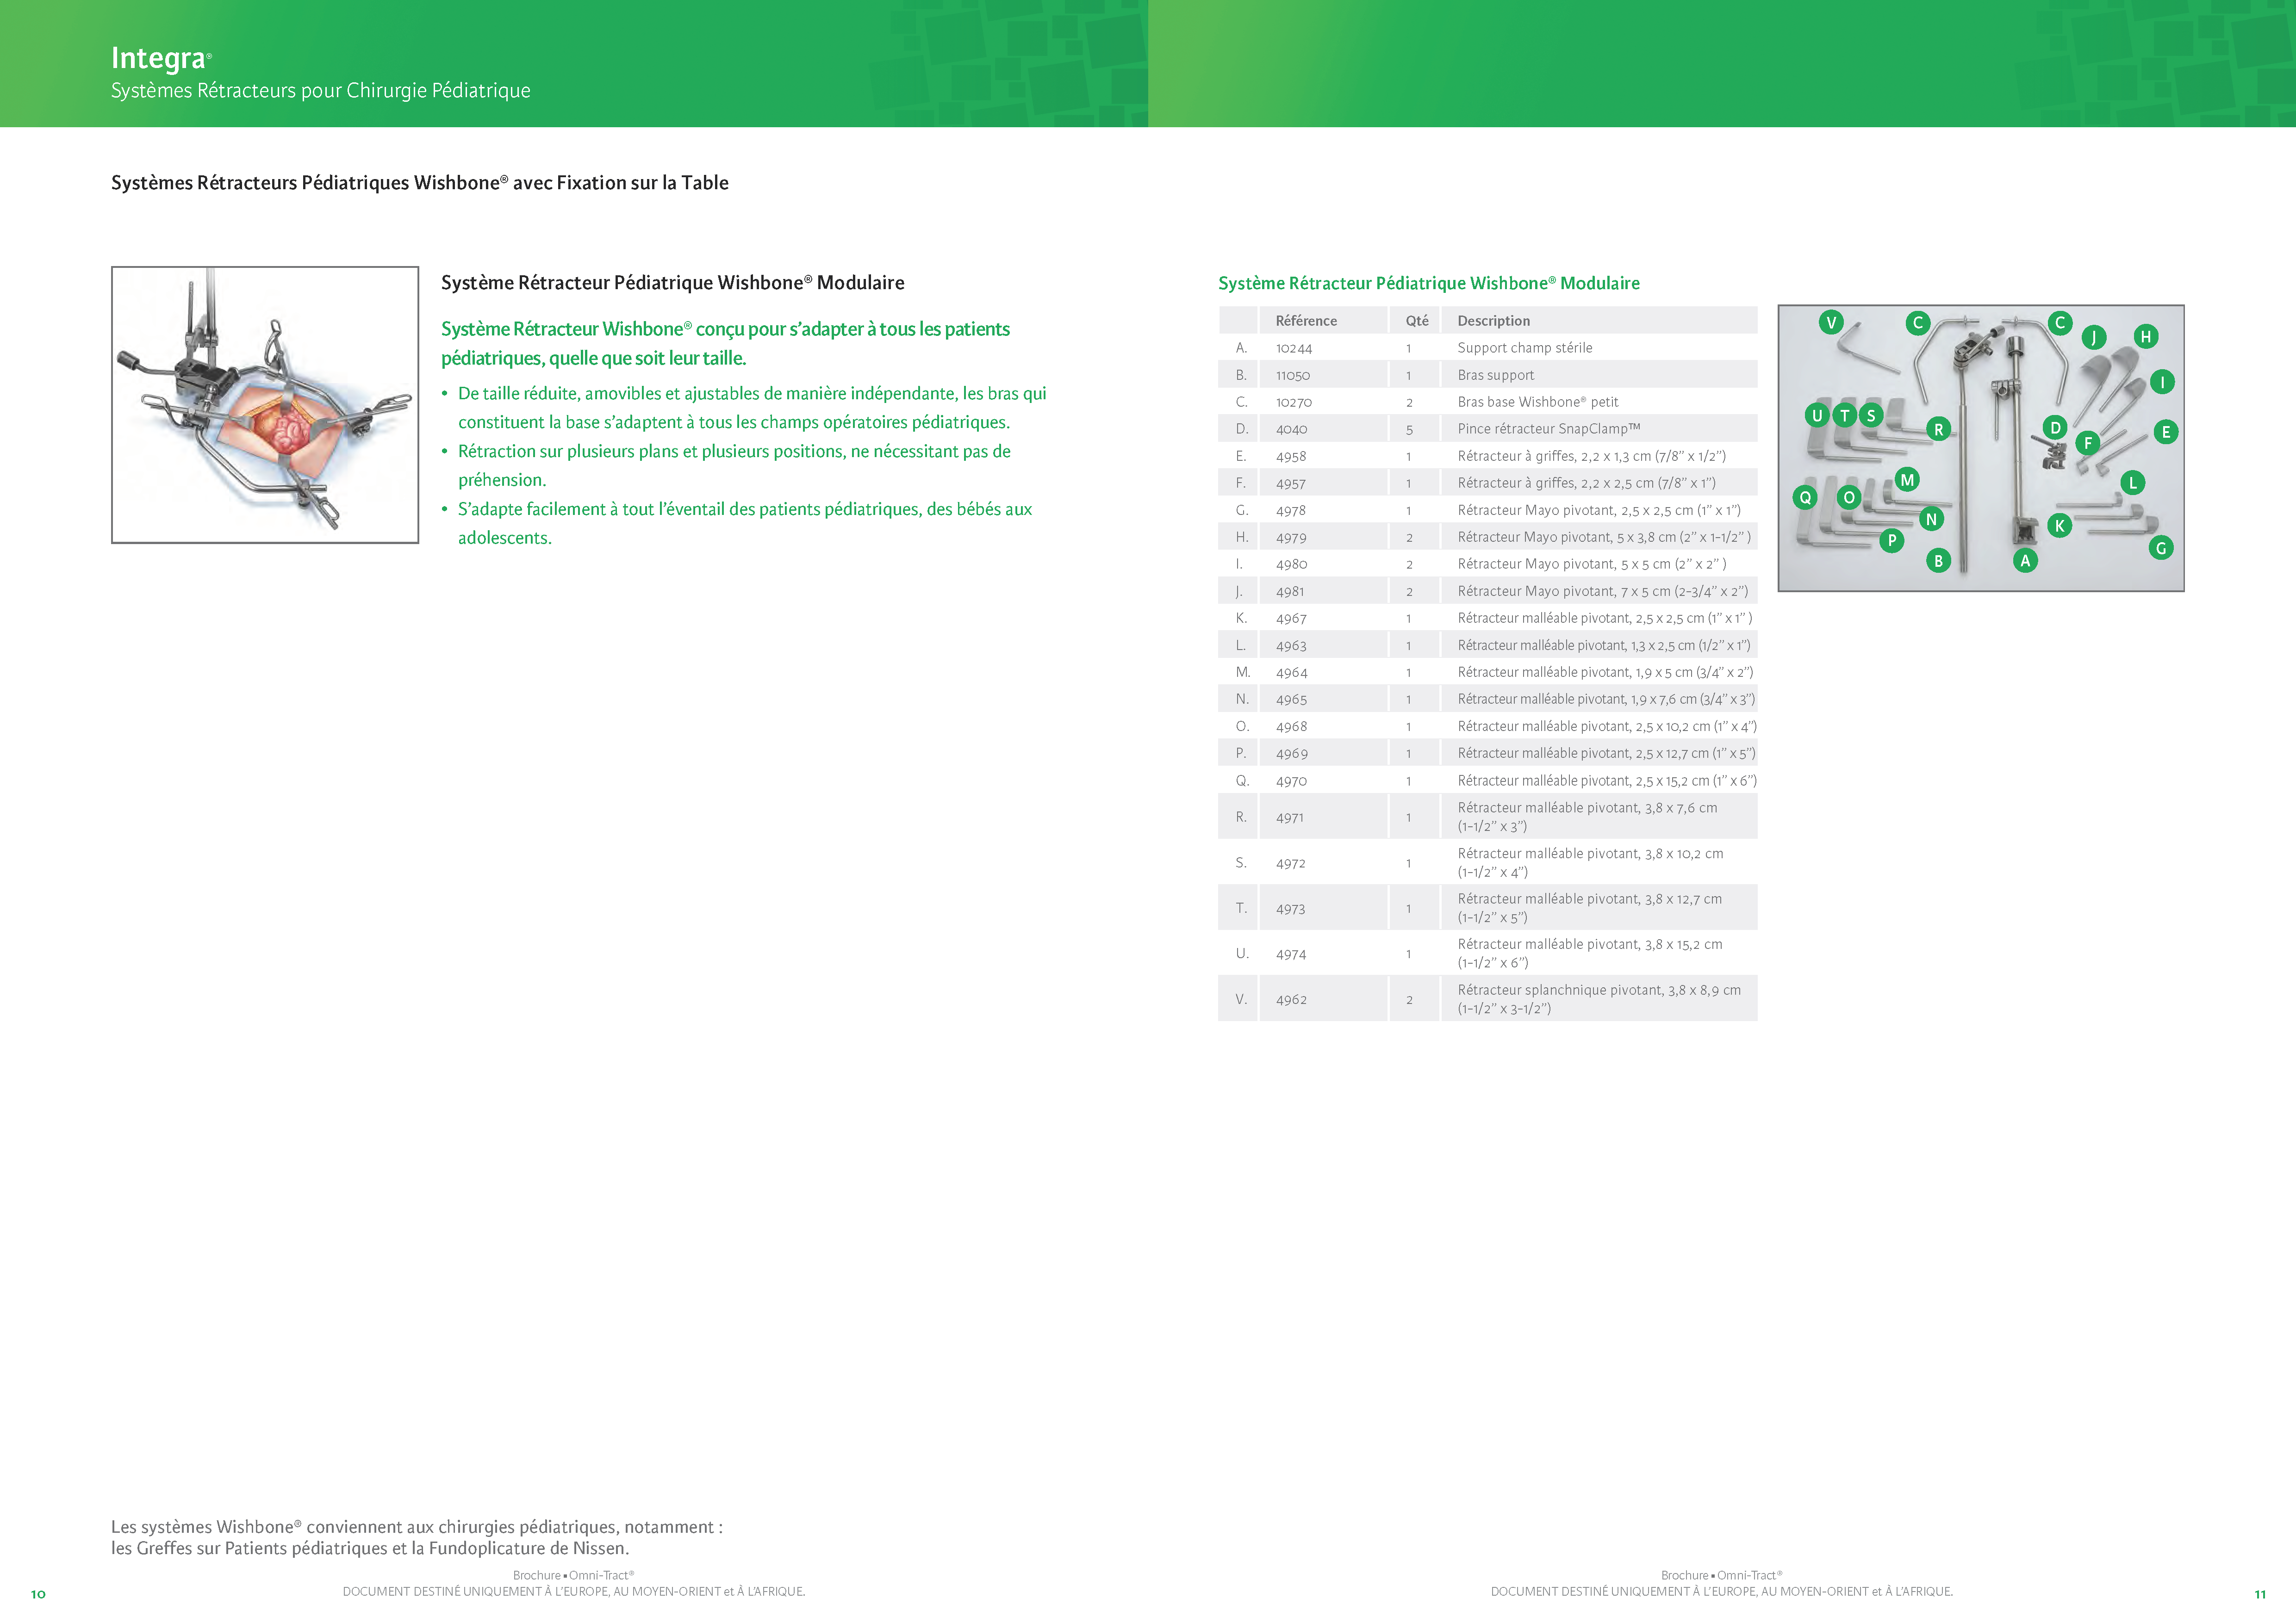Click the green K label circle
This screenshot has width=2296, height=1623.
coord(2059,525)
